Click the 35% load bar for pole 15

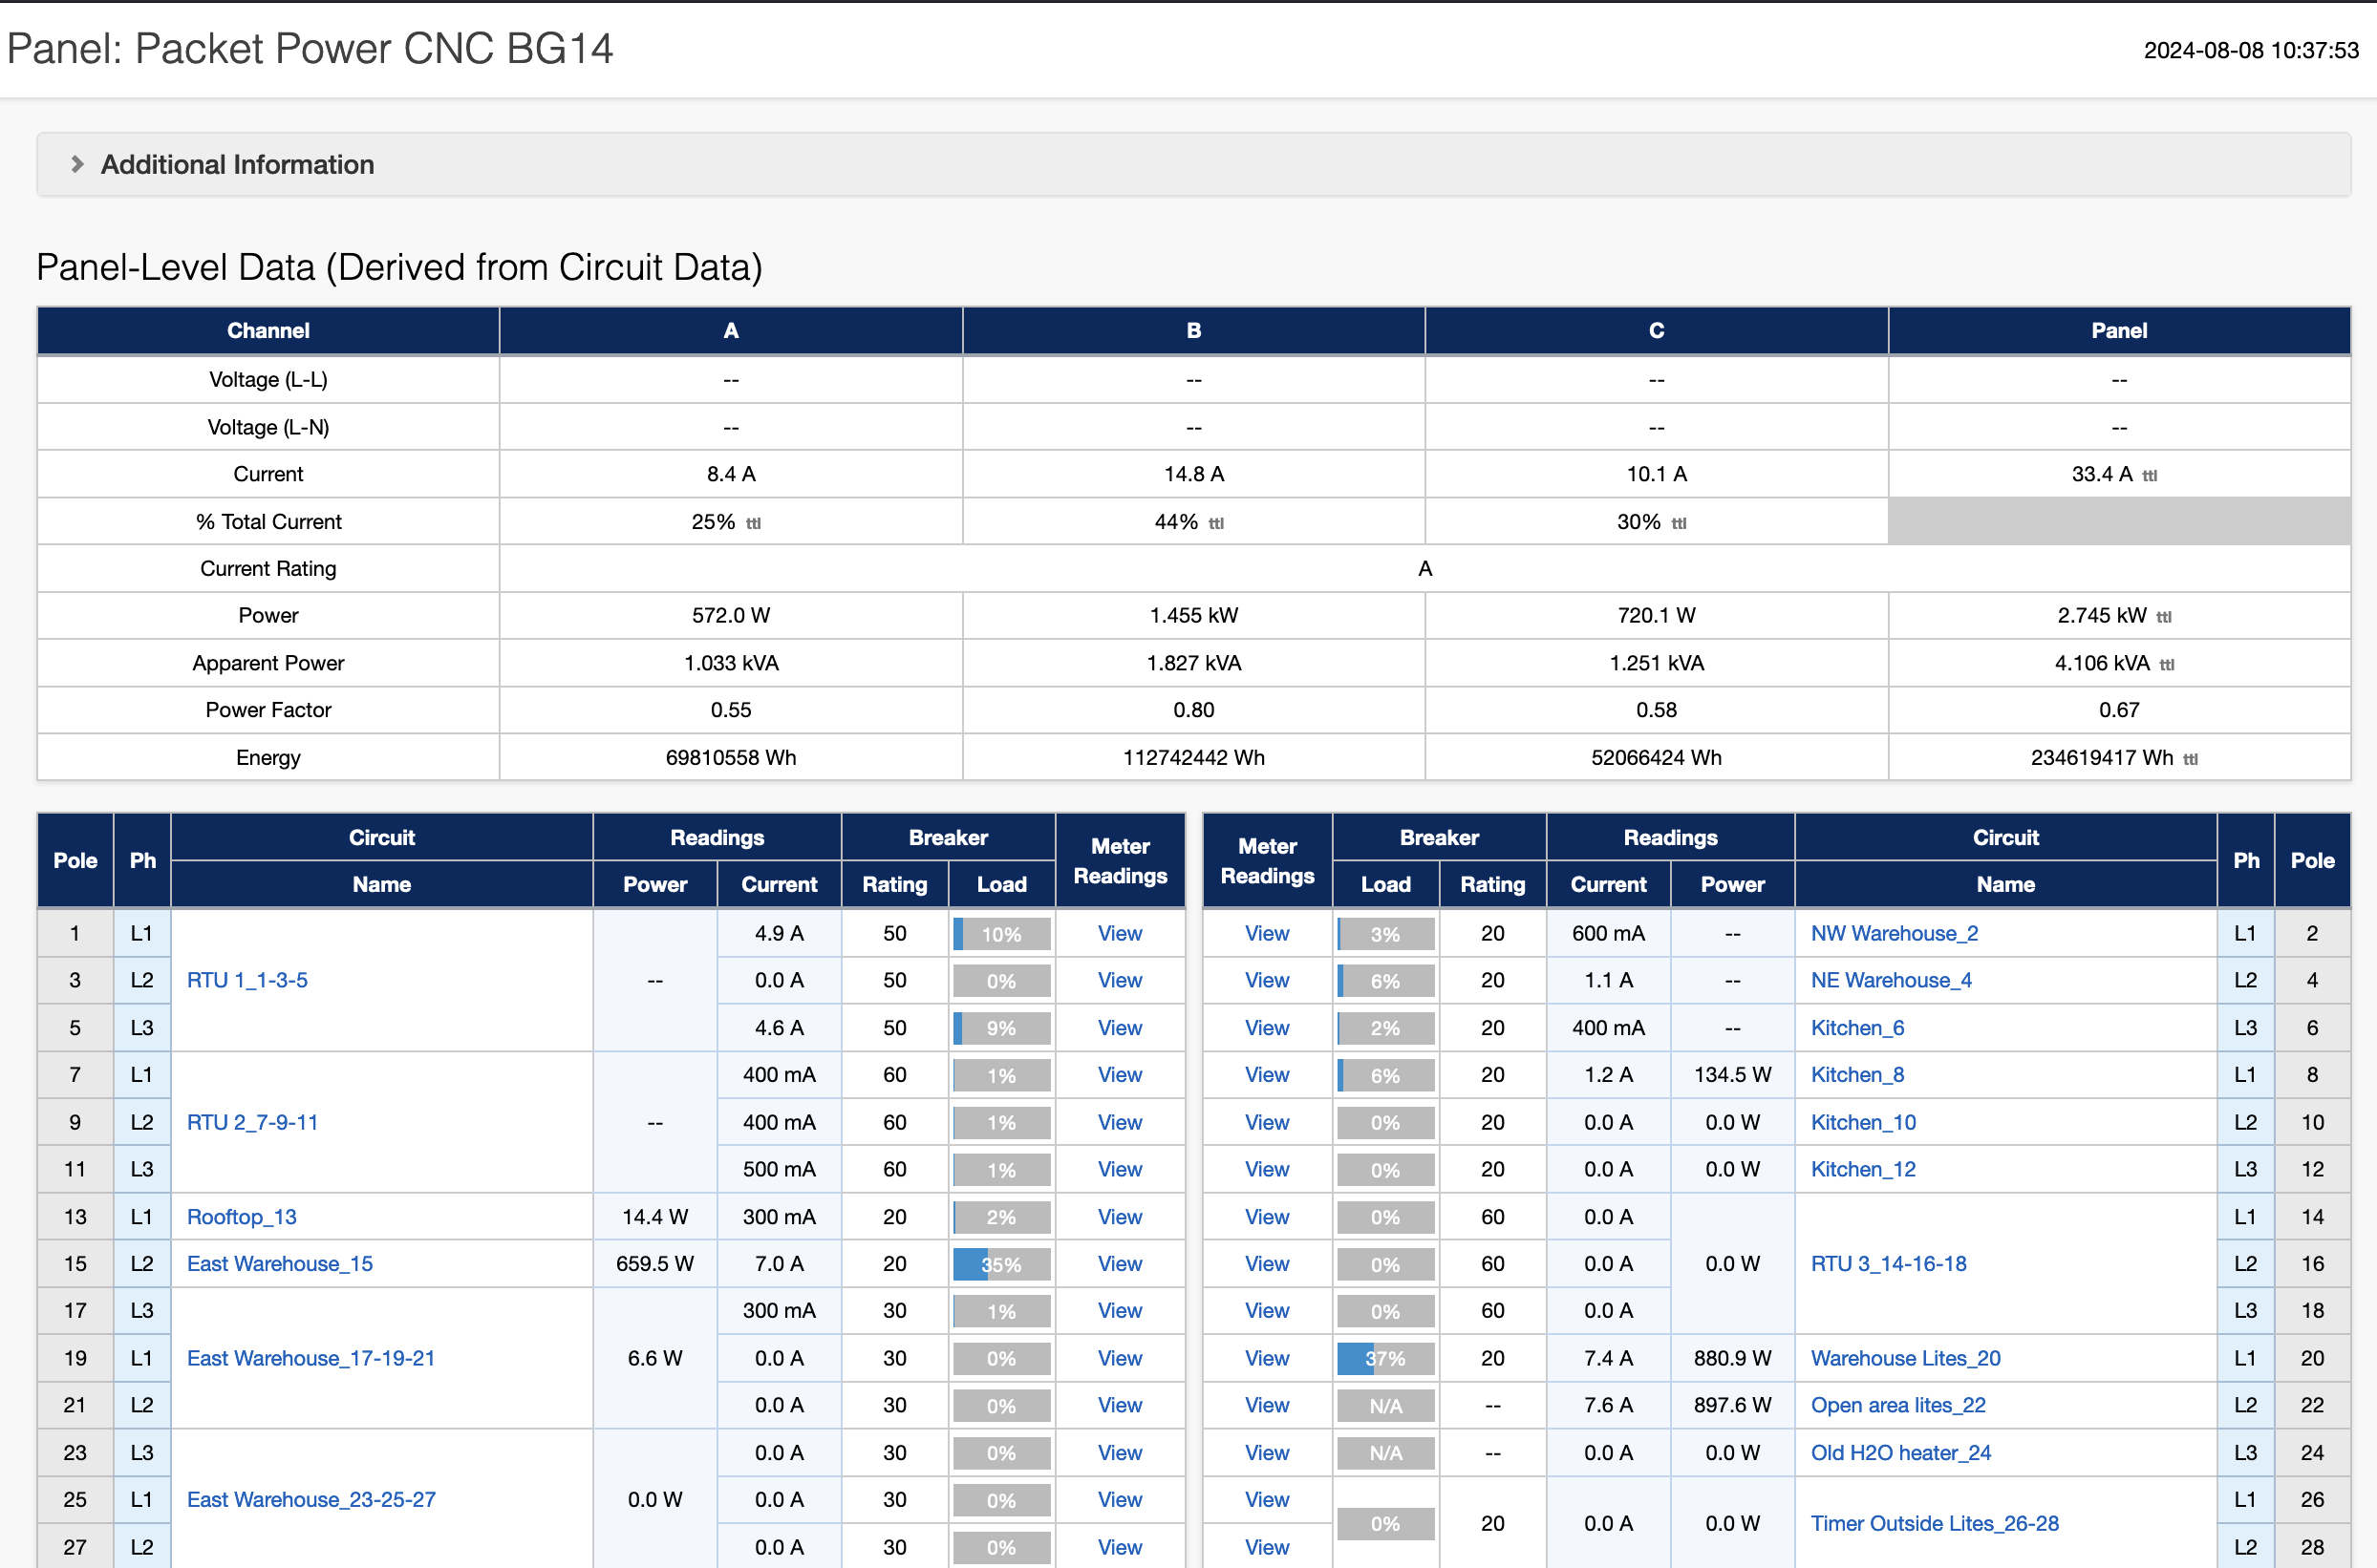coord(1000,1264)
